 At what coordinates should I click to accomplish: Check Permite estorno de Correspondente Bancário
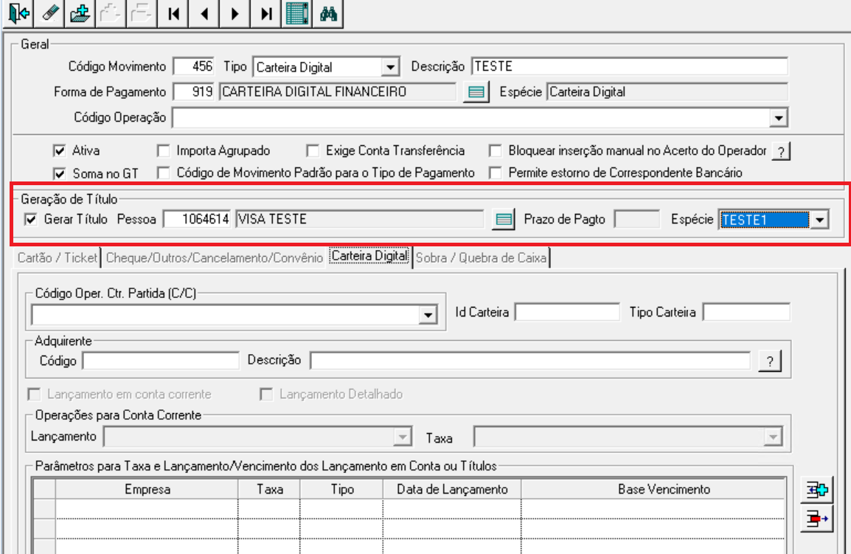coord(495,173)
